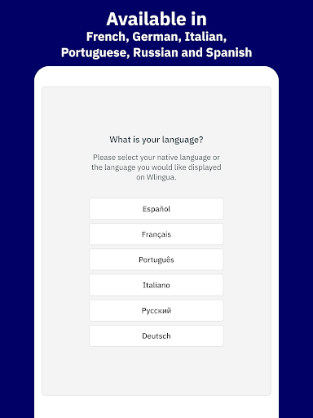The height and width of the screenshot is (418, 313).
Task: Click empty gray card area beneath Deutsch option
Action: 156,371
